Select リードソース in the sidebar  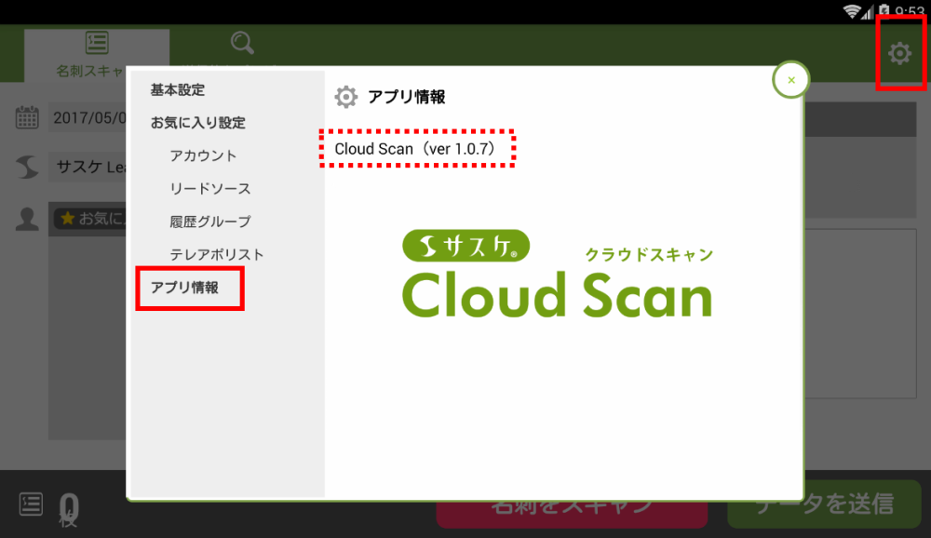pos(209,189)
